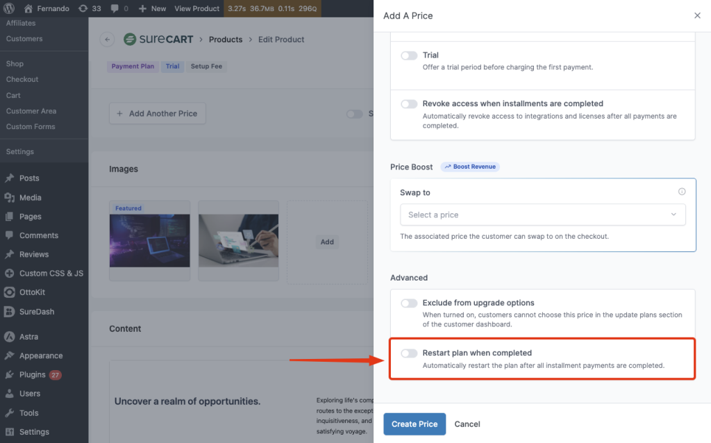Click the back arrow beside SureCart logo

tap(107, 40)
